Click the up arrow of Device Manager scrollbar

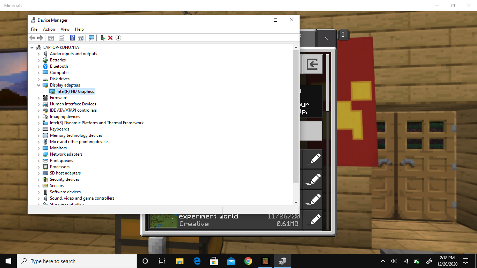pyautogui.click(x=296, y=47)
